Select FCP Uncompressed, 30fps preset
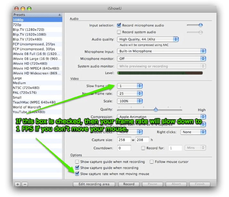229x197 pixels. tap(38, 49)
